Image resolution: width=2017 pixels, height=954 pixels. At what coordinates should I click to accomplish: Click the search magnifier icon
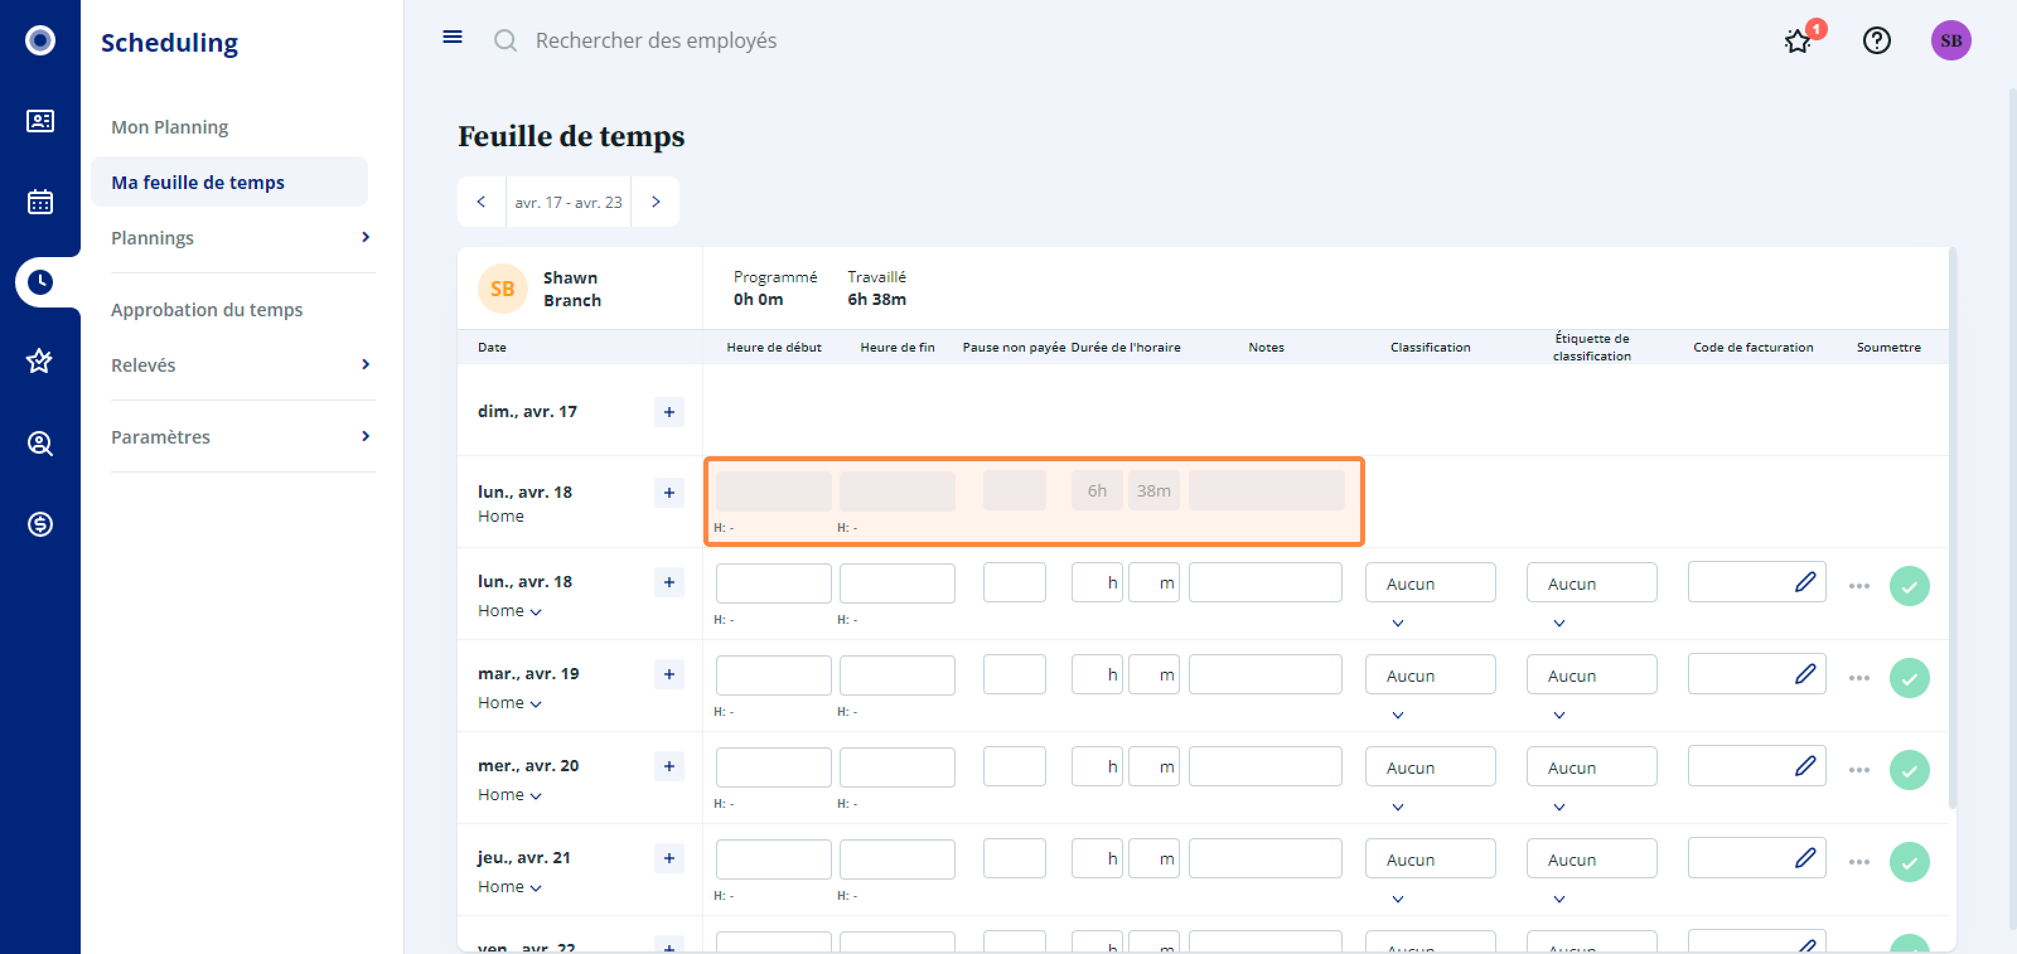(505, 40)
